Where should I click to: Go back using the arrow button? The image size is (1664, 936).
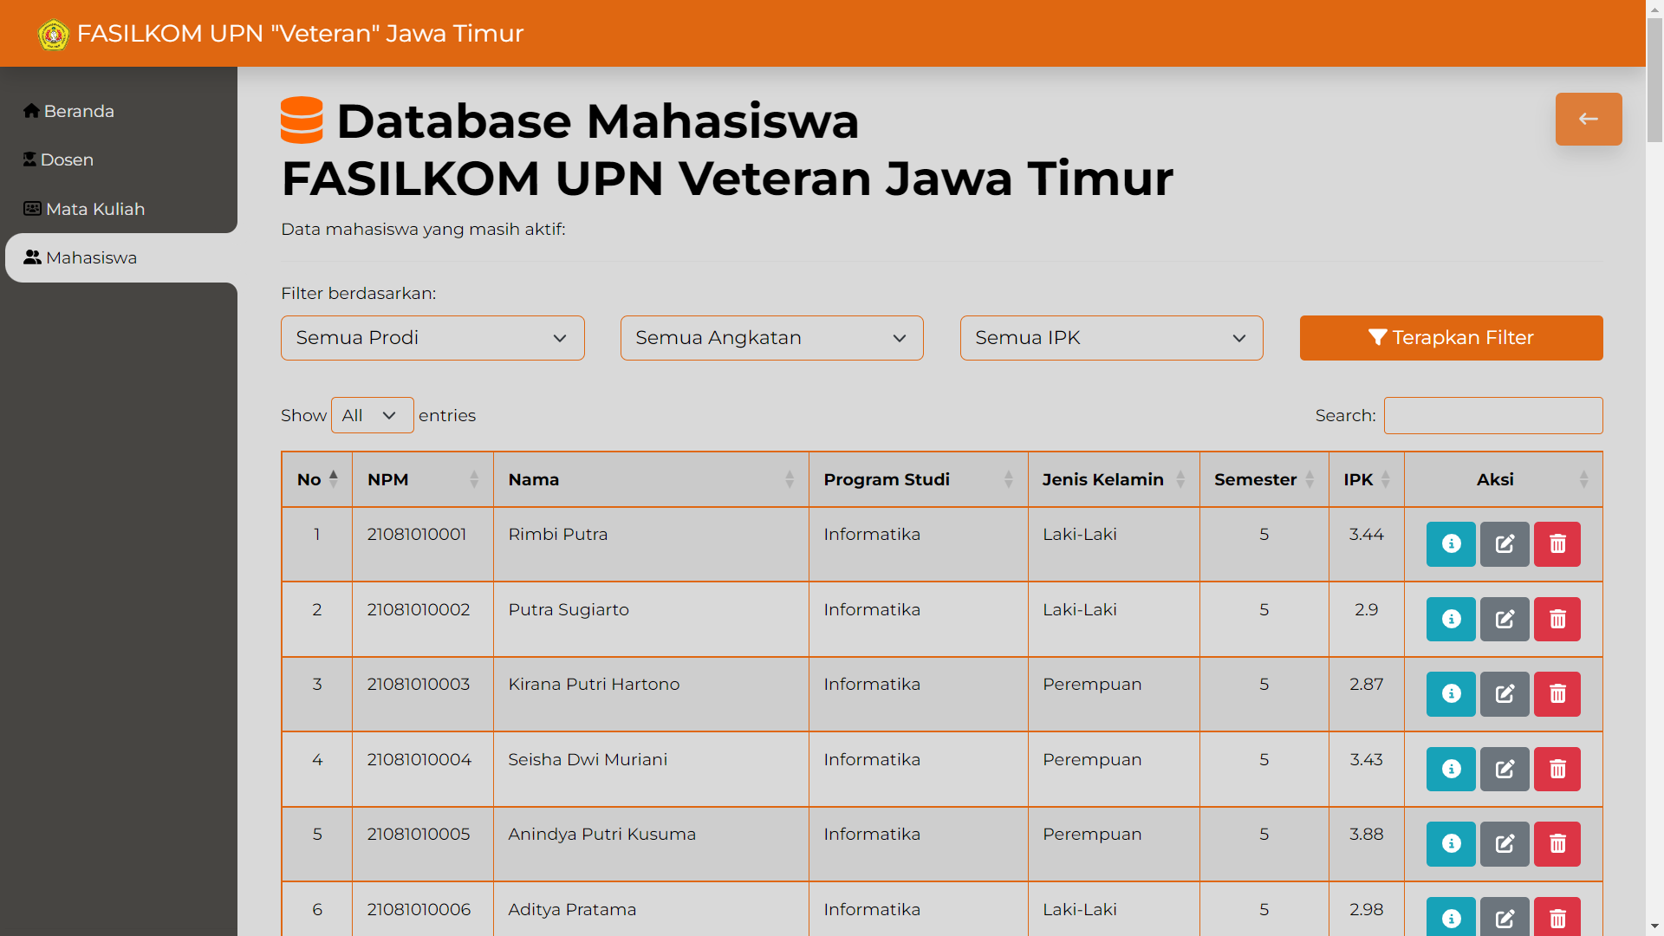[x=1589, y=120]
